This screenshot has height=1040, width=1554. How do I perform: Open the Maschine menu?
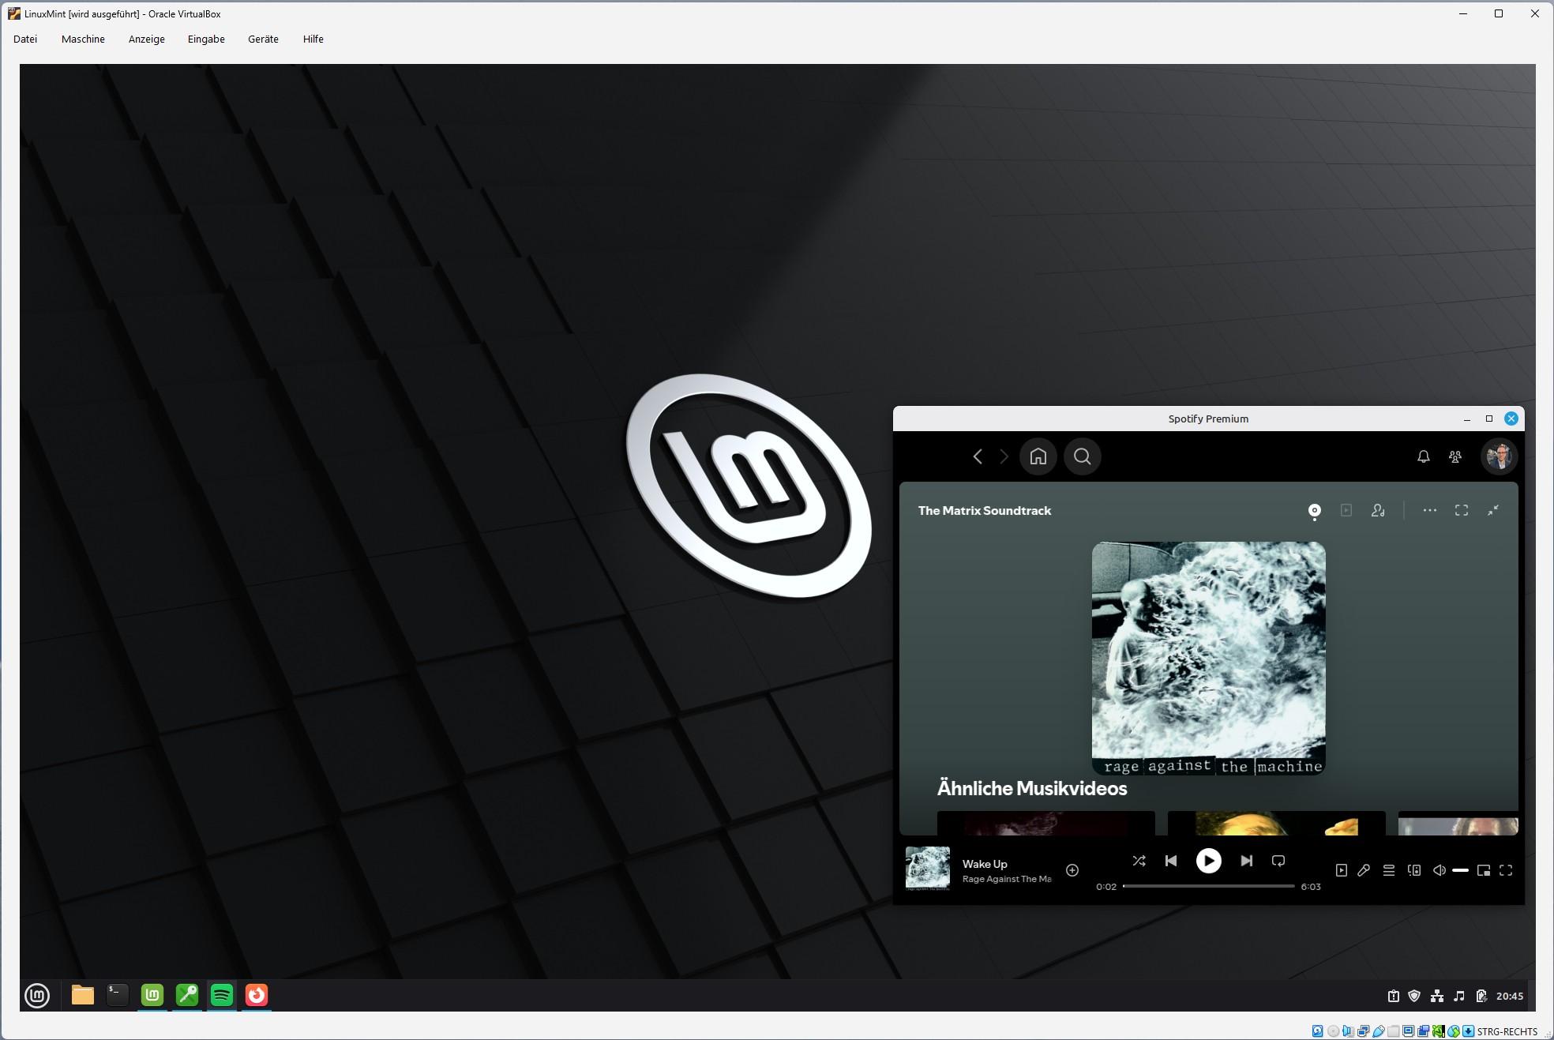point(83,39)
